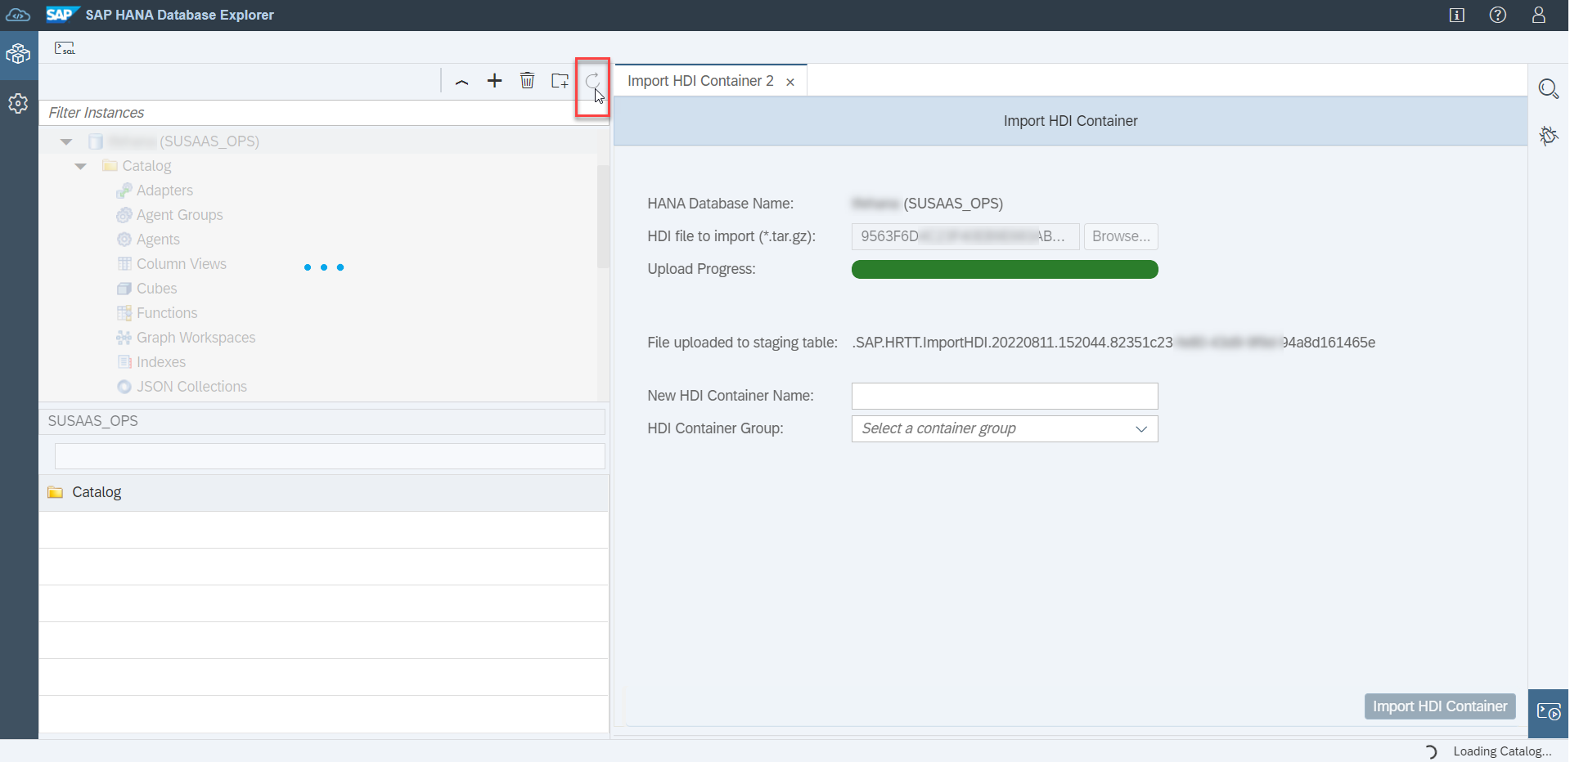Click the add folder icon
Screen dimensions: 1570x762
(x=560, y=80)
